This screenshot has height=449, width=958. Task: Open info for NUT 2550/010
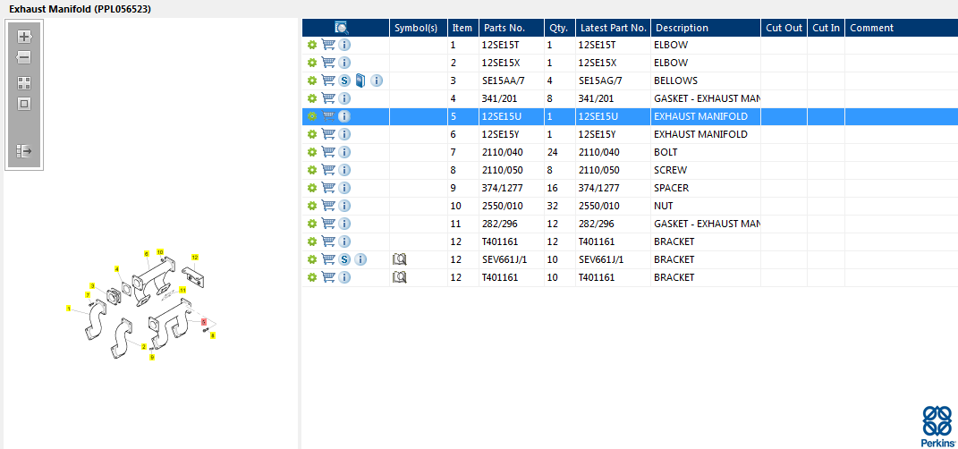point(344,206)
